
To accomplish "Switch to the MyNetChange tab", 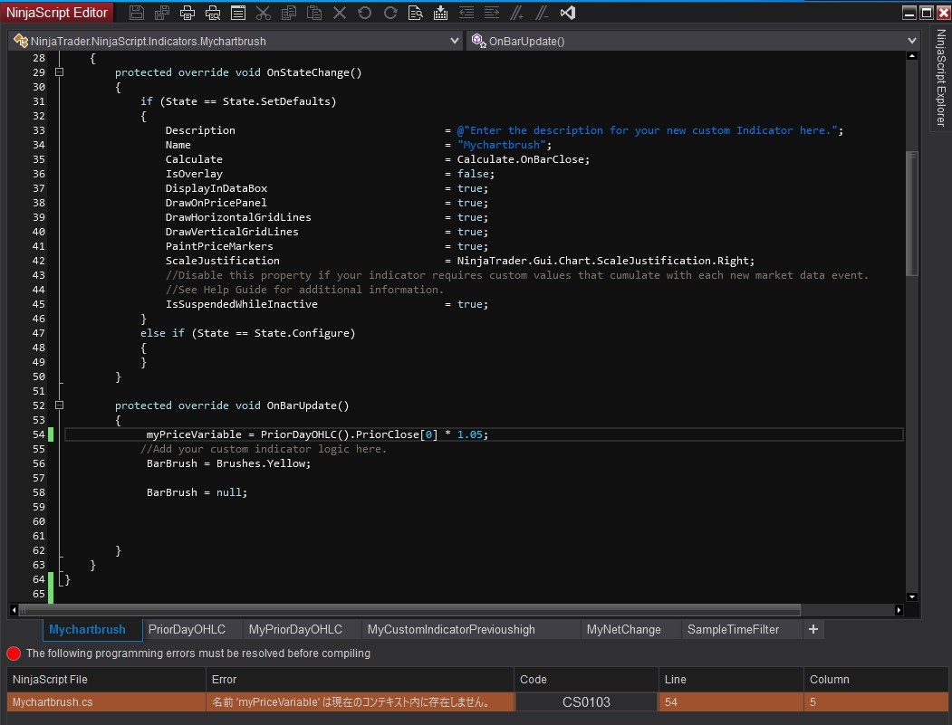I will [x=623, y=629].
